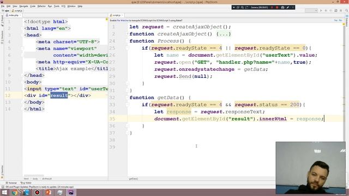This screenshot has width=349, height=196.
Task: Open the Database tool window on right edge
Action: tap(347, 21)
